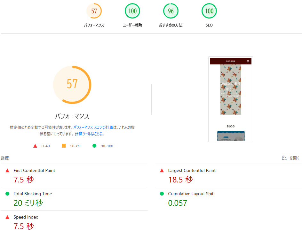The width and height of the screenshot is (302, 232).
Task: Select the パフォーマンス category label
Action: click(x=94, y=25)
